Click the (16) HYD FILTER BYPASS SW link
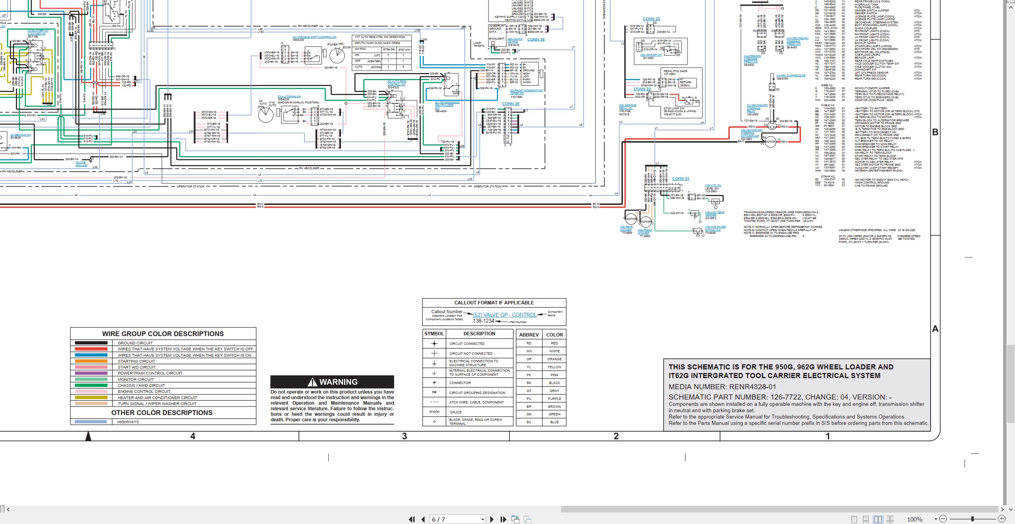The image size is (1015, 524). coord(715,228)
